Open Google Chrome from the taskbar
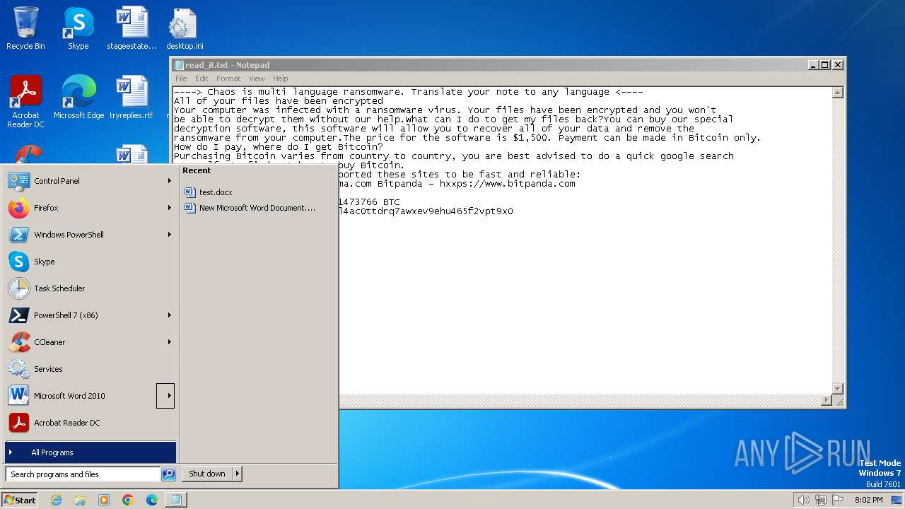Screen dimensions: 905x509 (x=128, y=500)
